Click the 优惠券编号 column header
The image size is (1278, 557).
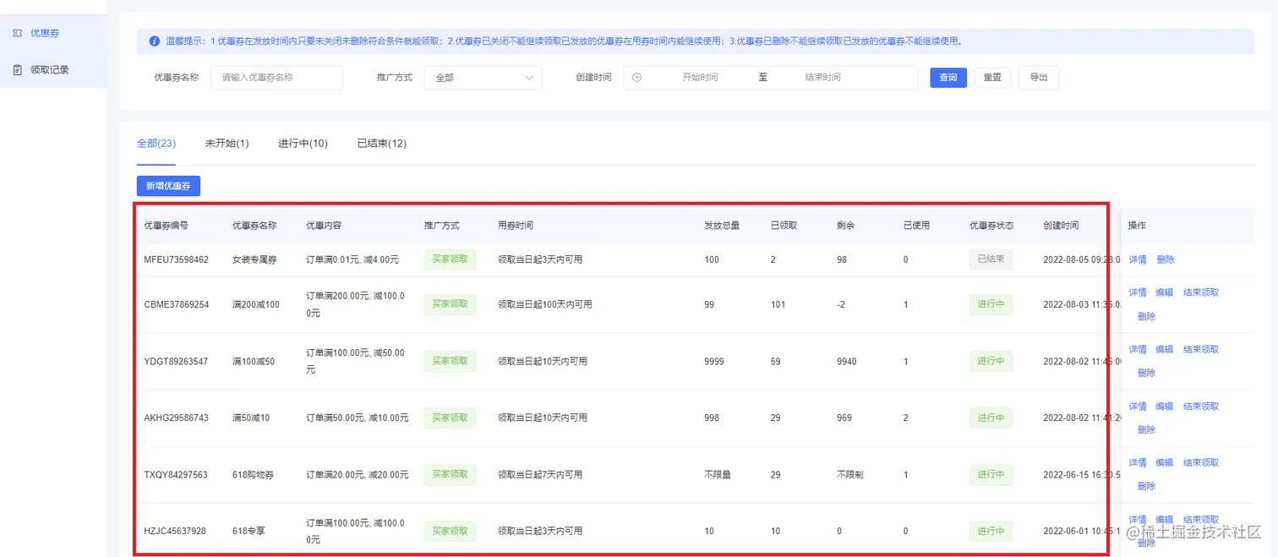point(167,226)
